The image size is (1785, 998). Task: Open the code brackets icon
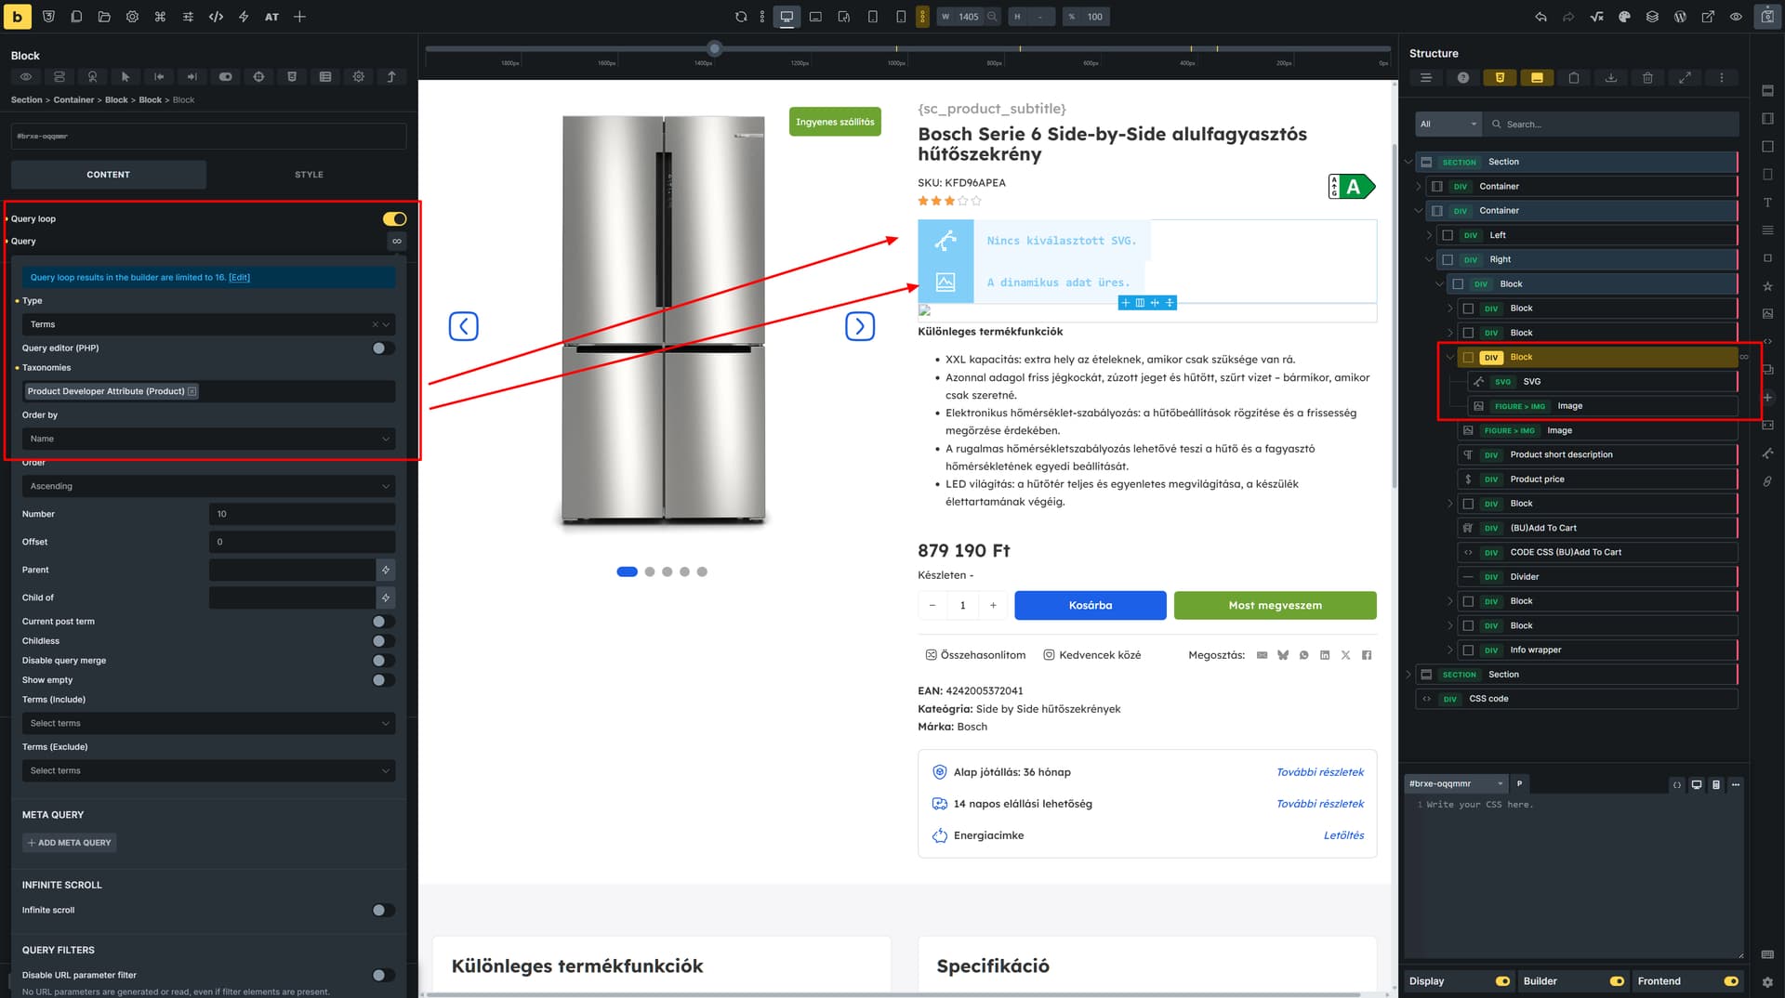coord(216,17)
